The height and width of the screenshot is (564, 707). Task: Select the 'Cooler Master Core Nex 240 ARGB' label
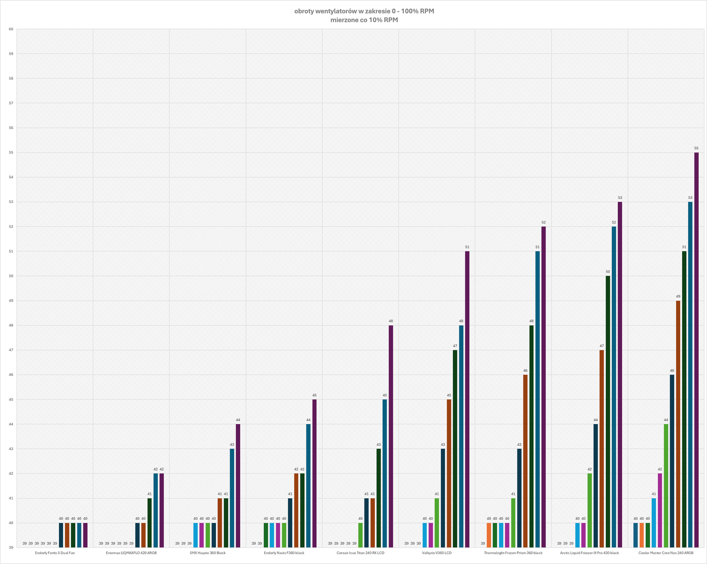pos(666,553)
